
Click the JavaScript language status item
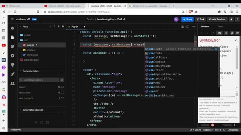(233, 130)
